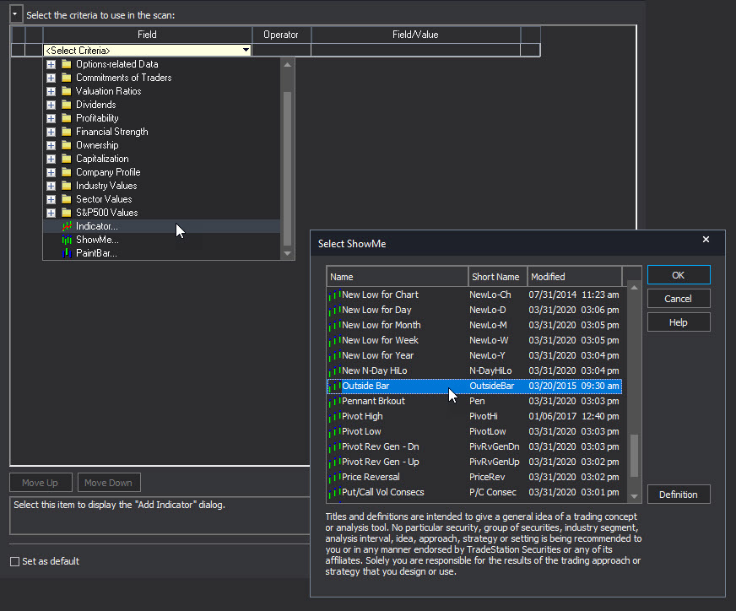The width and height of the screenshot is (736, 611).
Task: Expand the Dividends category
Action: (51, 105)
